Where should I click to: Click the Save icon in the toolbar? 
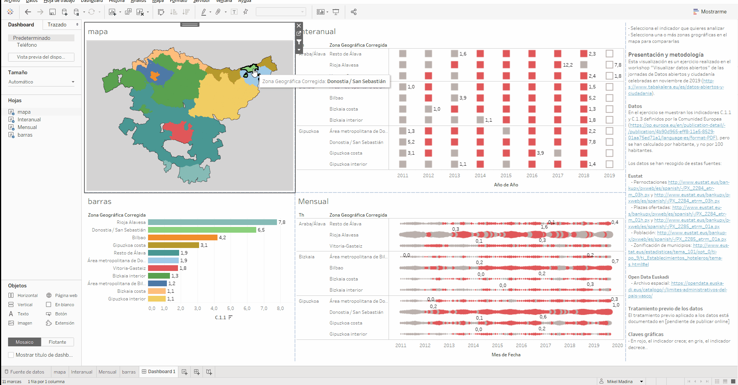pyautogui.click(x=53, y=12)
